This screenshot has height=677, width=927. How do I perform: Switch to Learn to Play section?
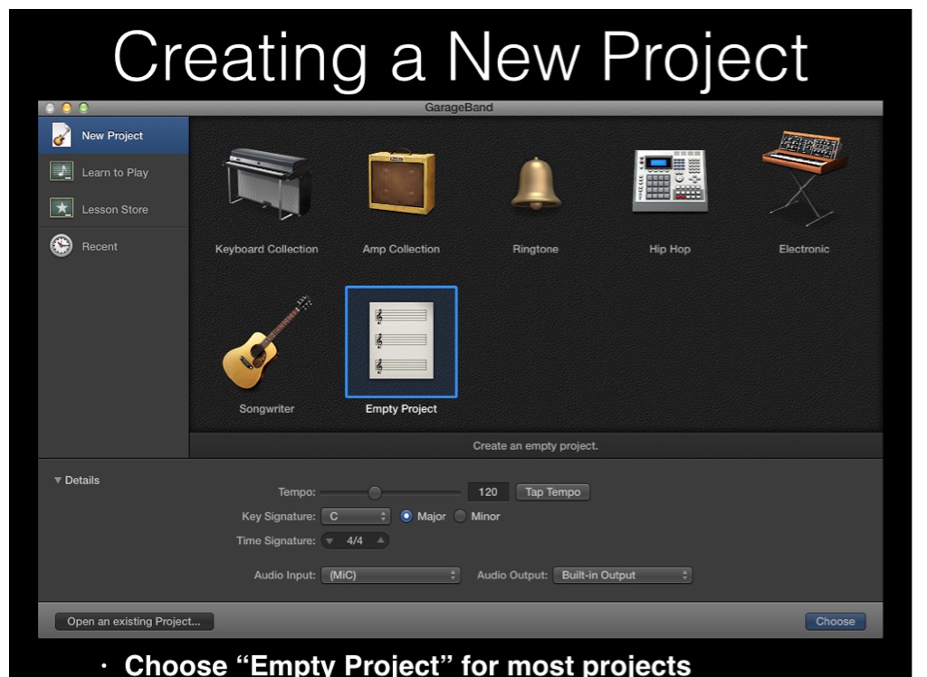tap(113, 172)
